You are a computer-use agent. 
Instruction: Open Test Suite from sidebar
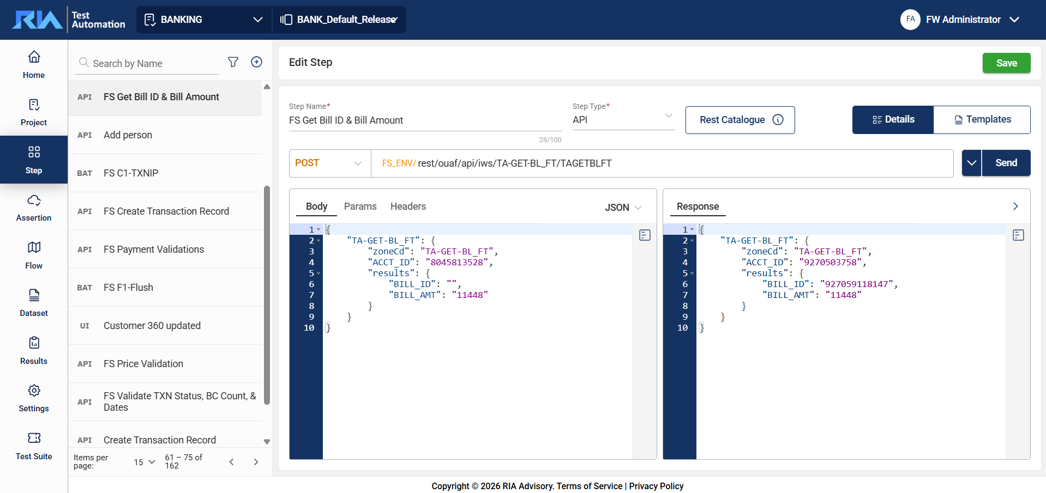click(x=34, y=446)
